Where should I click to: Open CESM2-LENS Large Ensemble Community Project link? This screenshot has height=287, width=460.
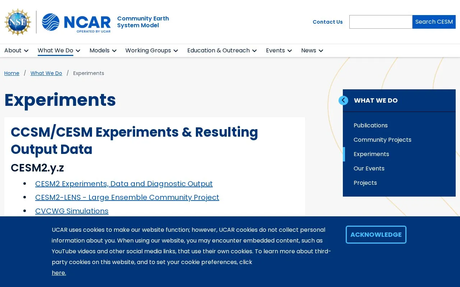(x=127, y=197)
